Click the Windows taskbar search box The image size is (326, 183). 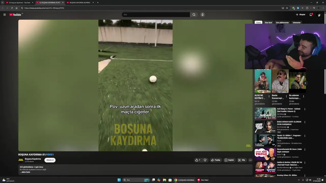136,180
